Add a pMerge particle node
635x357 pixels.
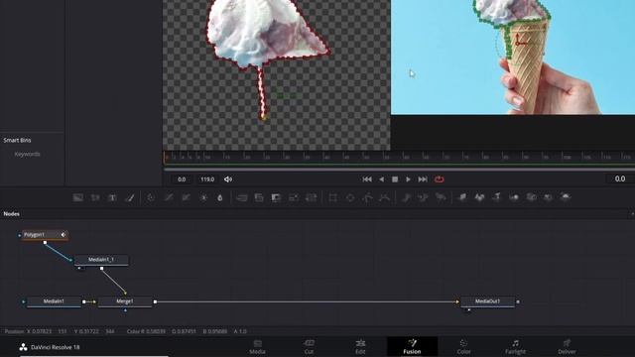(x=424, y=197)
